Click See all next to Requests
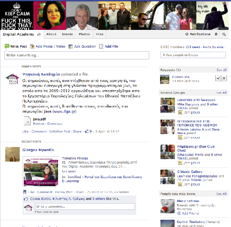 pyautogui.click(x=221, y=70)
